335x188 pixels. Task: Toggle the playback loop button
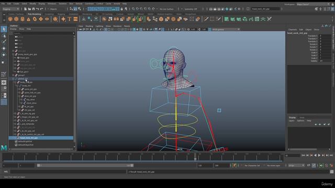click(x=309, y=166)
